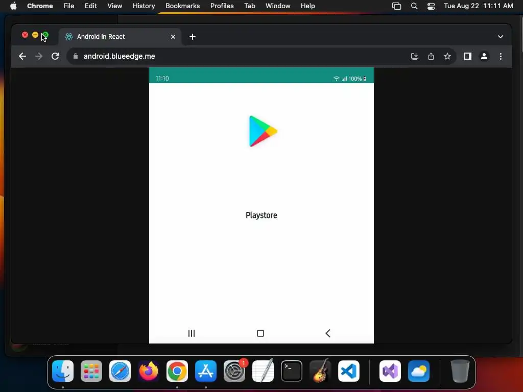Open Visual Studio from the Dock
The width and height of the screenshot is (523, 392).
pyautogui.click(x=390, y=371)
